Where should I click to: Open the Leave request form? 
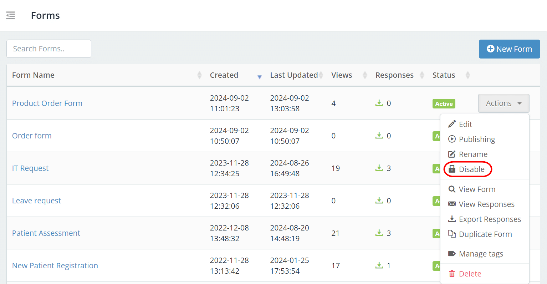36,201
